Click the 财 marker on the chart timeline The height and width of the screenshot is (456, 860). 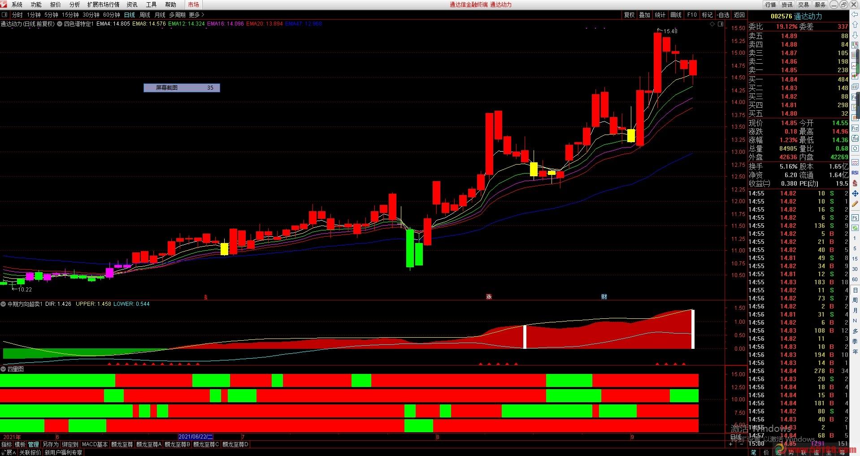coord(604,297)
